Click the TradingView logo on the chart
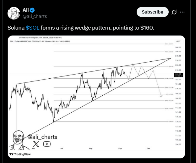 point(20,154)
